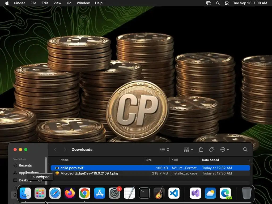
Task: Click the Search magnifier in Finder window
Action: click(245, 150)
